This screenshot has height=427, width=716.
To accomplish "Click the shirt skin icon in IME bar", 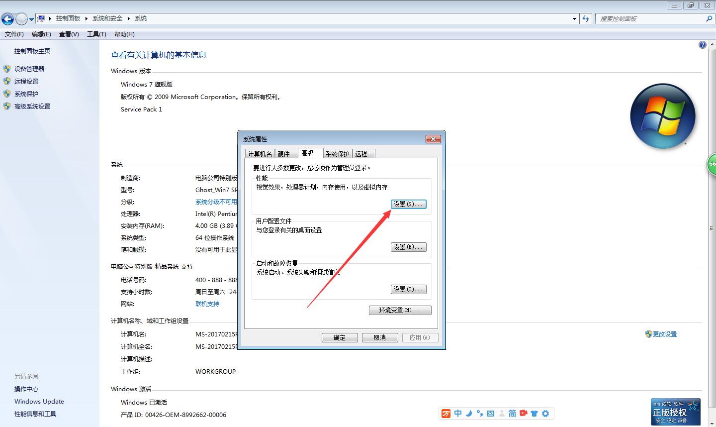I will click(535, 414).
